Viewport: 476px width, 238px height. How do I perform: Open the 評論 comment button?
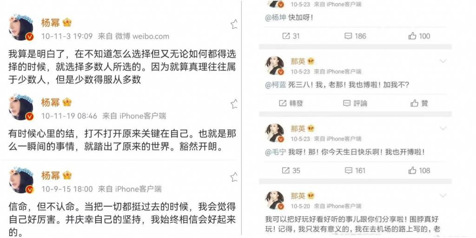pyautogui.click(x=355, y=103)
